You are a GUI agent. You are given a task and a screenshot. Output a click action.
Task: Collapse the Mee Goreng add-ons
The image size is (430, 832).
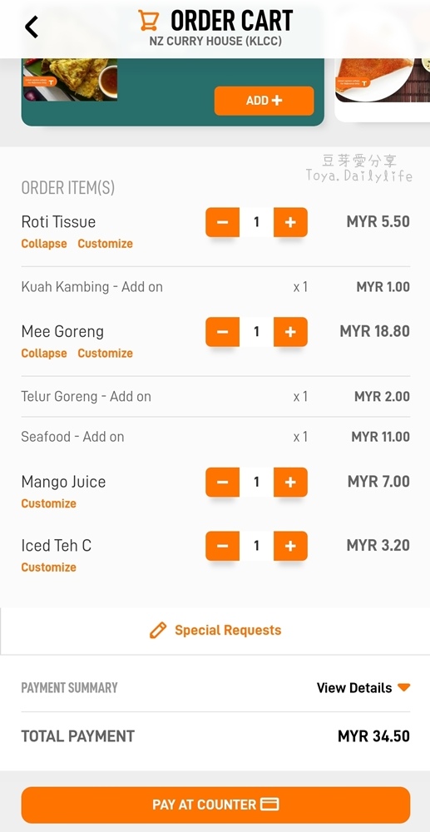pos(44,354)
